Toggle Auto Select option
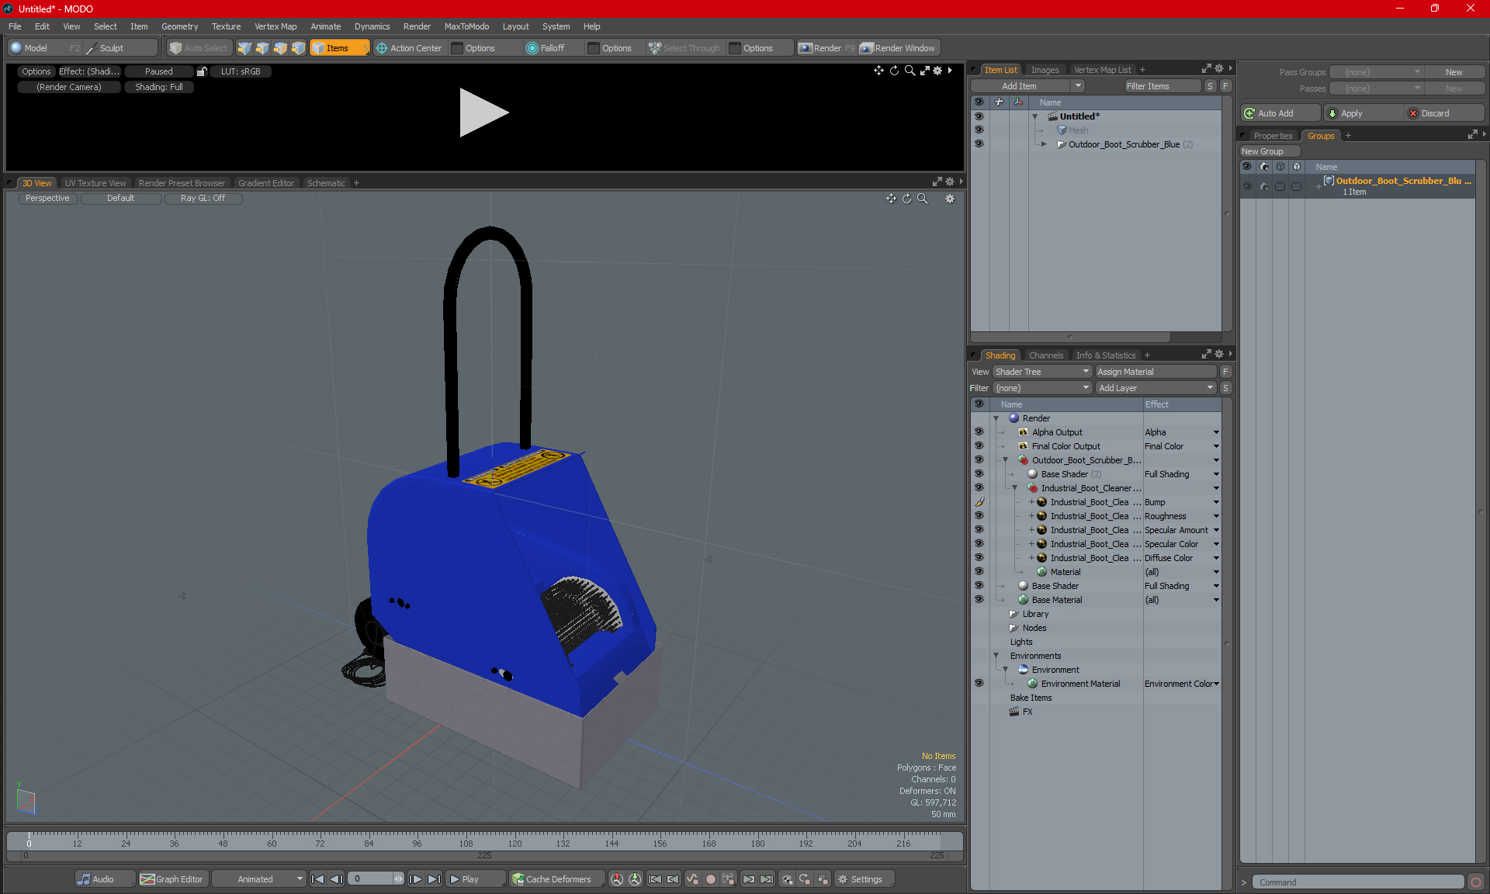 [x=199, y=48]
